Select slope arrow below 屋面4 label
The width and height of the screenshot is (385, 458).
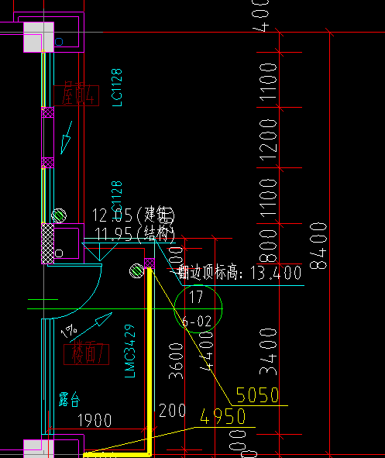pos(67,138)
